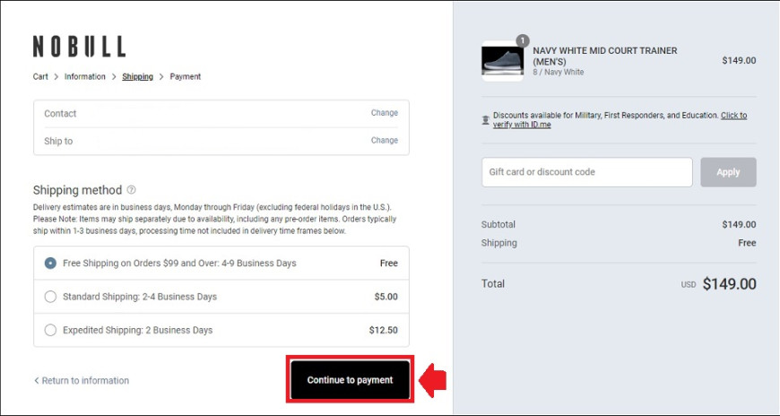Click the $5.00 standard shipping price
780x416 pixels.
tap(386, 297)
